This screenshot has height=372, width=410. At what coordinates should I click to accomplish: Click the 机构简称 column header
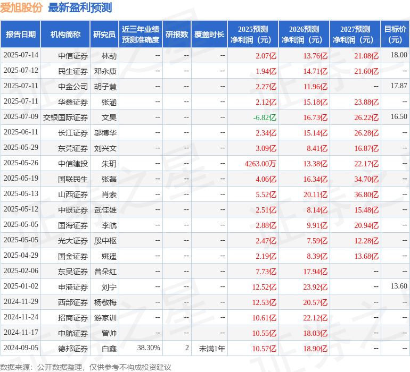65,35
